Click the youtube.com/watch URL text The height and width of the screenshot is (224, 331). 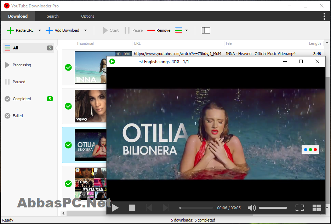click(177, 54)
